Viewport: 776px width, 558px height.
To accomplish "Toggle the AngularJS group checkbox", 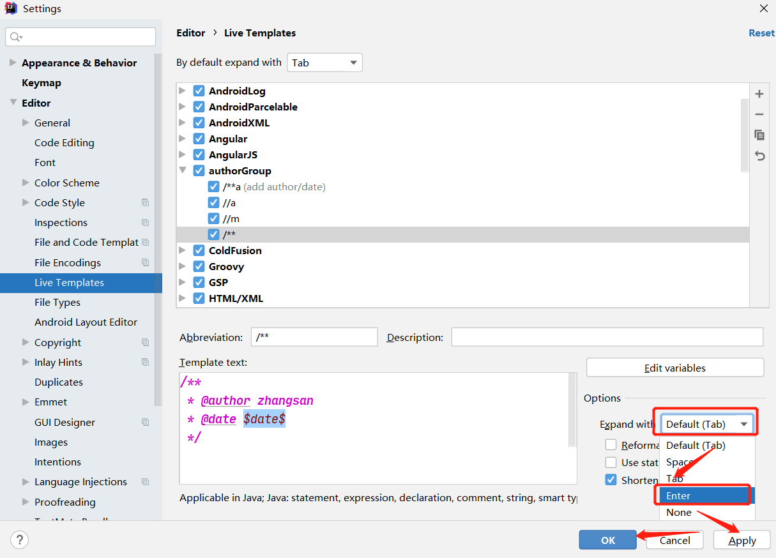I will point(199,155).
